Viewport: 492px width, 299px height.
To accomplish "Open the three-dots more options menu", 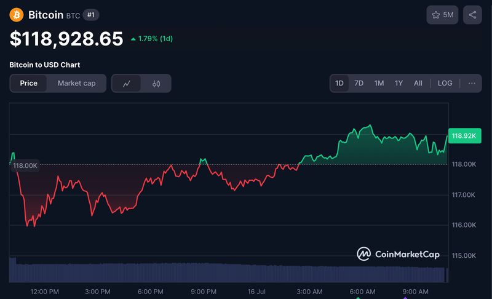I will (x=472, y=83).
